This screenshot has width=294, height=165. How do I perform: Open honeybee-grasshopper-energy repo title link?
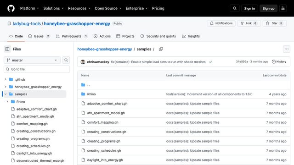click(x=77, y=24)
